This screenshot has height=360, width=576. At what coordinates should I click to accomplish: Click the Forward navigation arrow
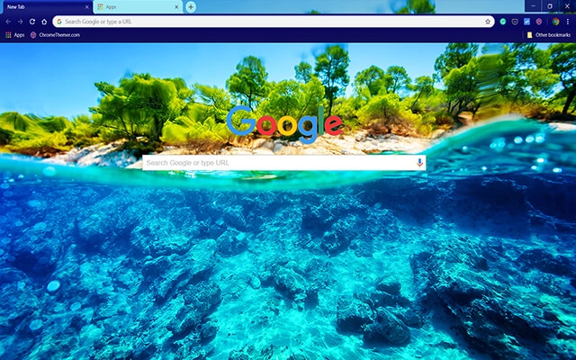point(20,22)
